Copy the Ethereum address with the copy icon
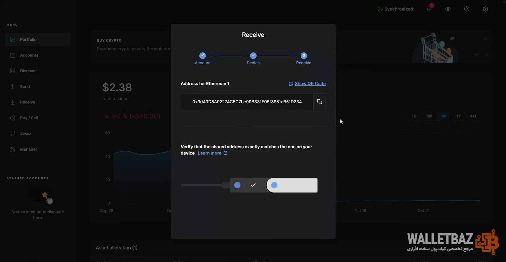 tap(319, 102)
